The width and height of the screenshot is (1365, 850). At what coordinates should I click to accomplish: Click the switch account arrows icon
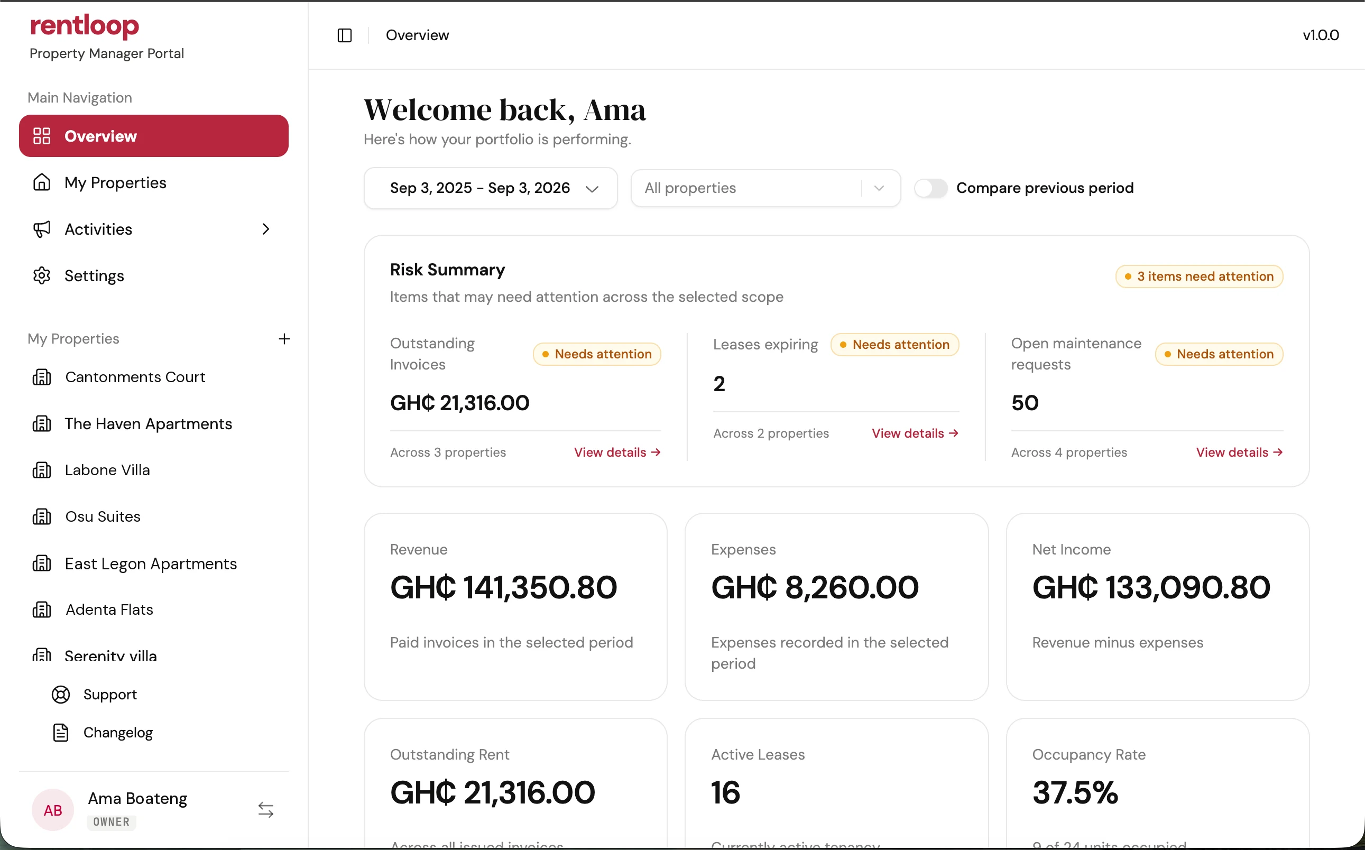pos(266,809)
